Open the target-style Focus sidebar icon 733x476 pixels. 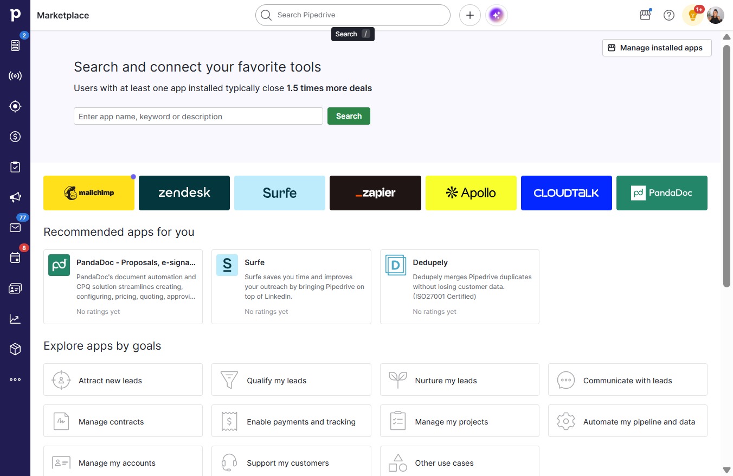pyautogui.click(x=15, y=106)
